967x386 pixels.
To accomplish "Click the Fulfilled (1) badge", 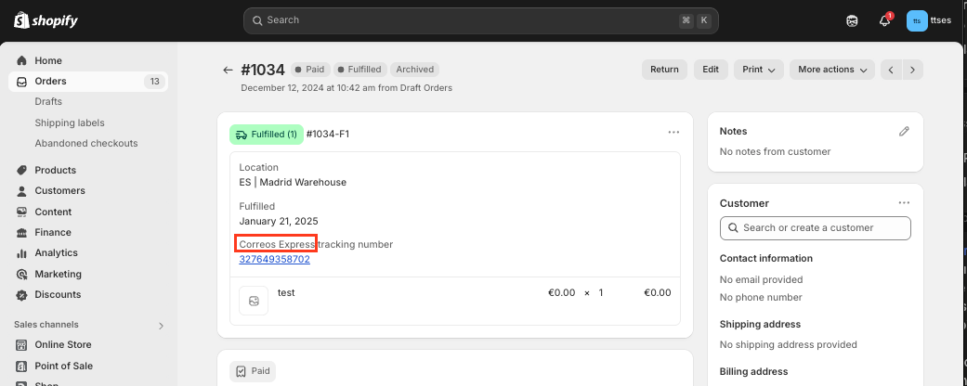I will tap(267, 135).
